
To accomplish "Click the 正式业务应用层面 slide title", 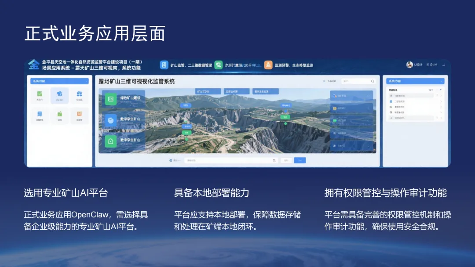I will point(95,33).
